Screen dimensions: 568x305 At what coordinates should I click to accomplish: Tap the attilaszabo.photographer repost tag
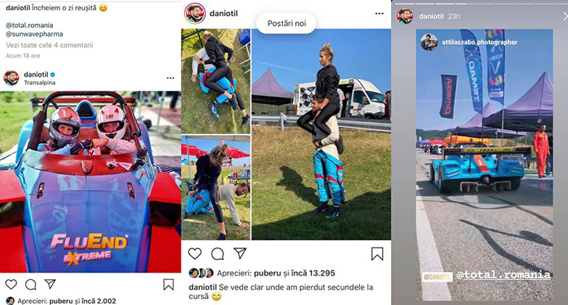coord(479,42)
